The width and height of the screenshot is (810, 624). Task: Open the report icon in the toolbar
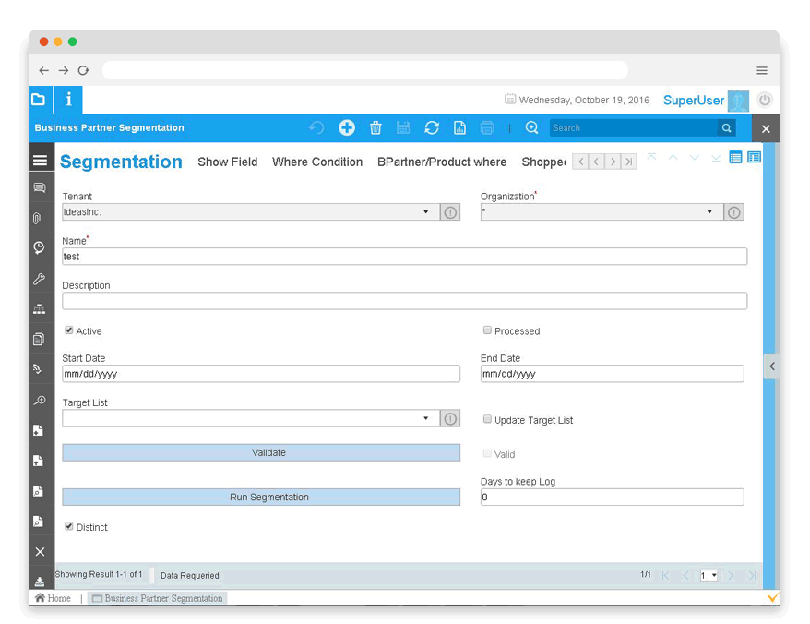pyautogui.click(x=459, y=128)
